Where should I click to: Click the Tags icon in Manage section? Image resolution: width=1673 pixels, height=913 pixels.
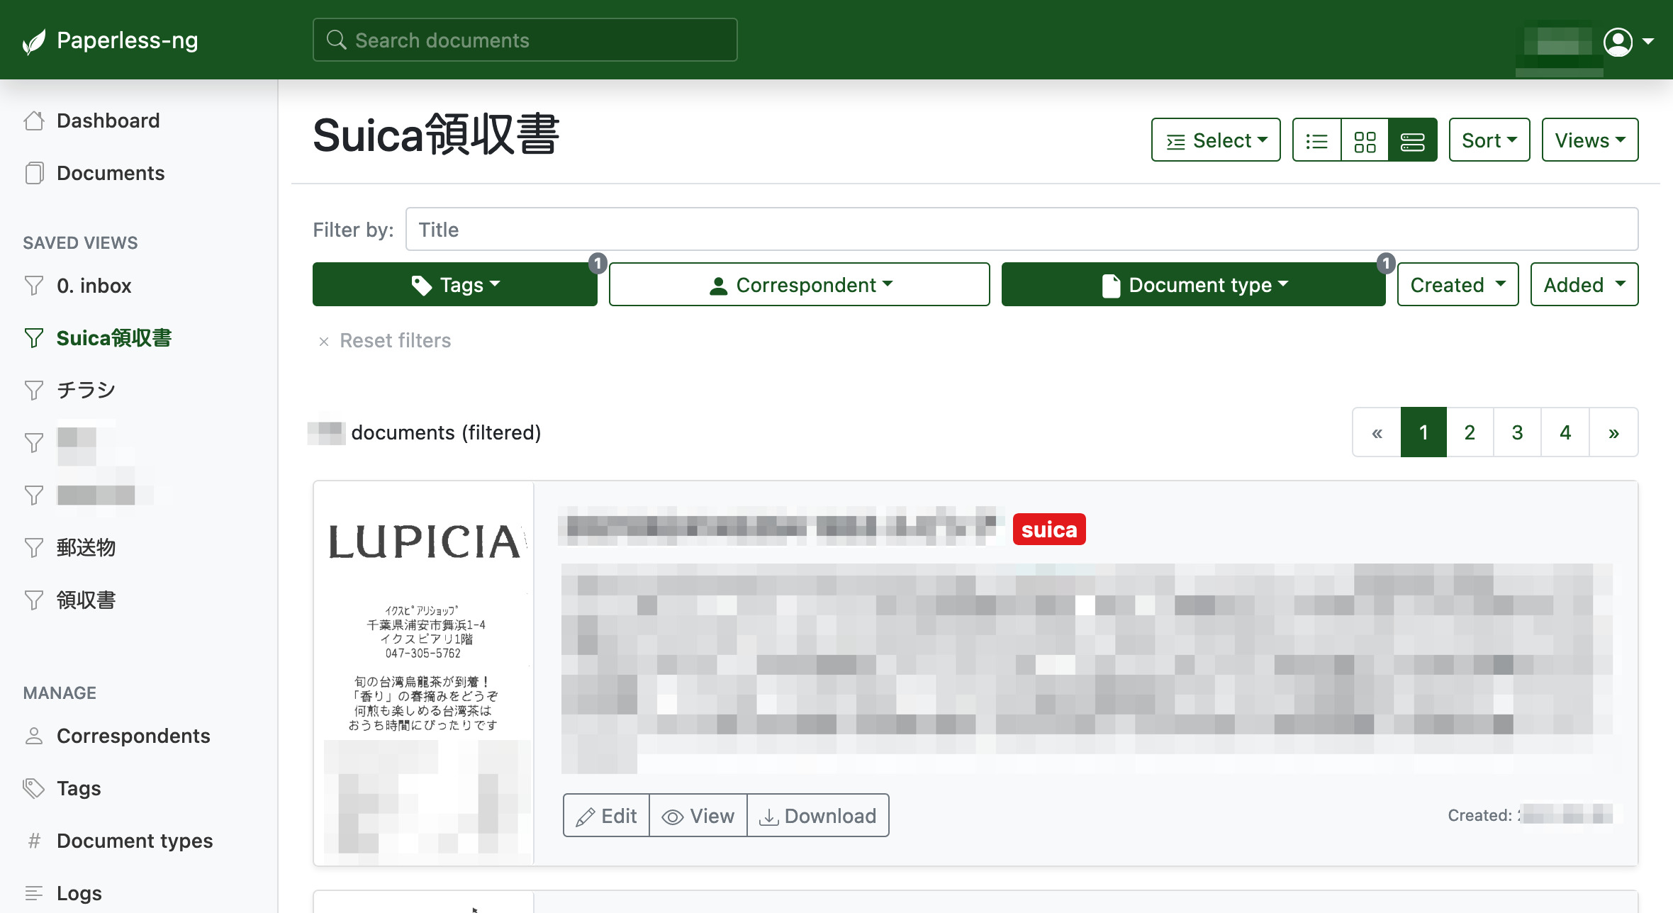(x=34, y=788)
